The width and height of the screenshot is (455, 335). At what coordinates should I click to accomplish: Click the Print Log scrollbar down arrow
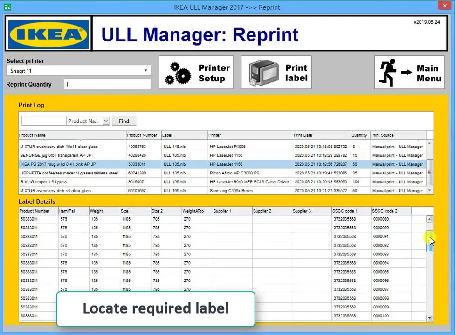point(429,190)
